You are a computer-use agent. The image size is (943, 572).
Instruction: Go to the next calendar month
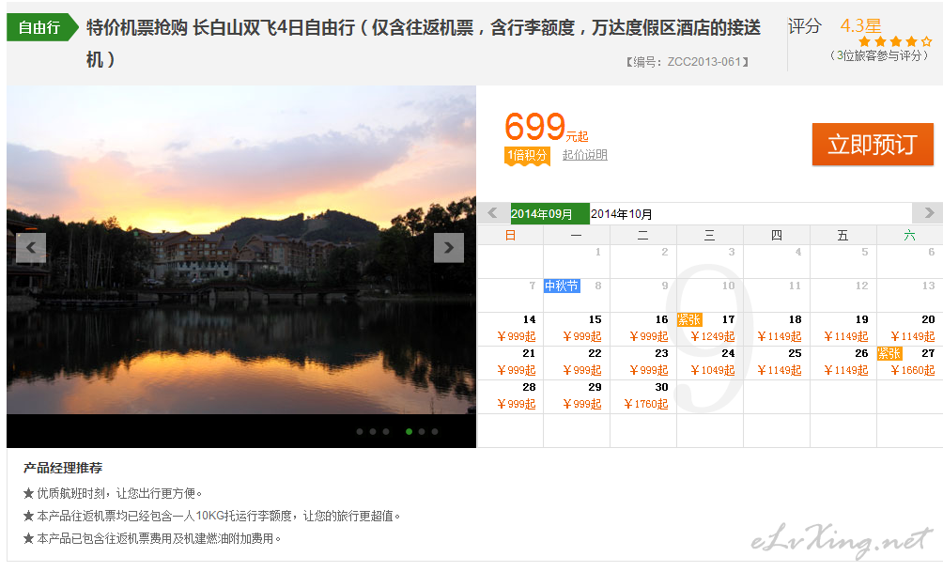[x=928, y=213]
